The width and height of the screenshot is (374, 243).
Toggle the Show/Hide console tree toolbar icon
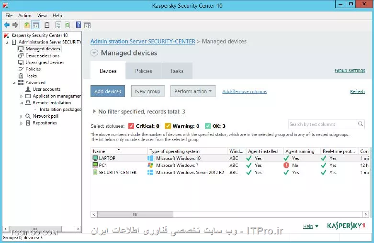coord(36,25)
